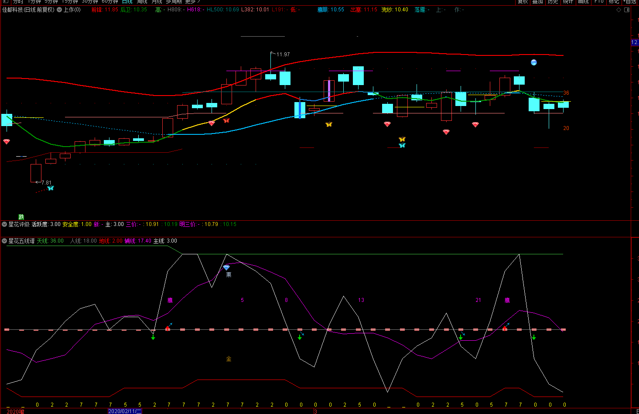
Task: Click the magenta 13 label
Action: pos(361,300)
